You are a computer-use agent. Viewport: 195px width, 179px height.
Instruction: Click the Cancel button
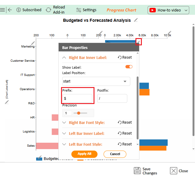[x=115, y=154]
